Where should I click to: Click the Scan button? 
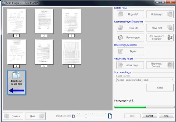(160, 88)
